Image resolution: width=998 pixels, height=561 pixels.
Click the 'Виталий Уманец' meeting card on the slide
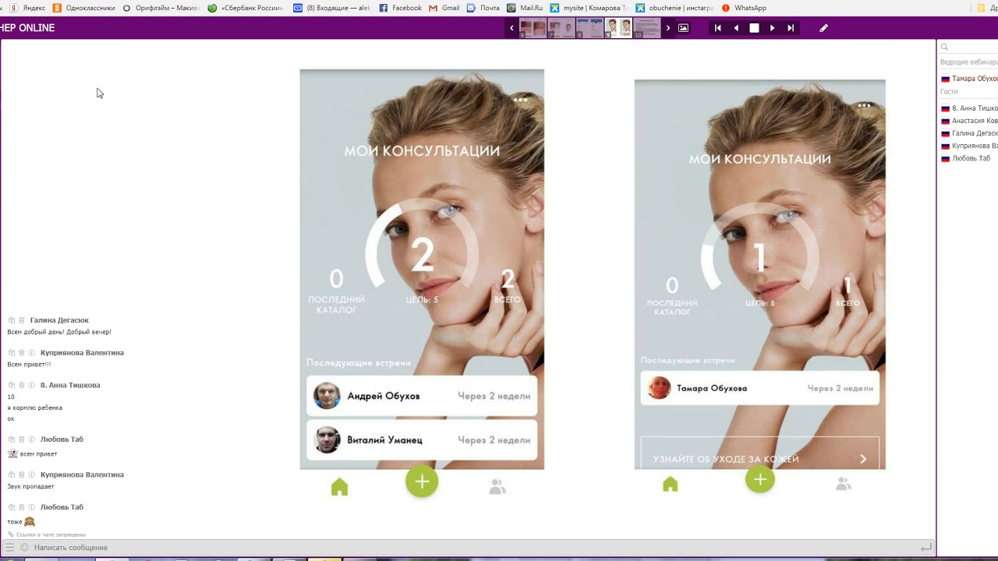pyautogui.click(x=422, y=439)
